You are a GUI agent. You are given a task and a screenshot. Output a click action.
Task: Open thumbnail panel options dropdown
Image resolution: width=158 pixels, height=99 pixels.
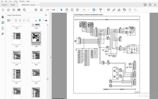coord(9,20)
